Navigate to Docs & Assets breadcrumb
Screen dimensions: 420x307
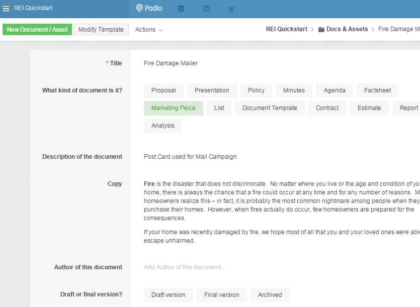(347, 29)
